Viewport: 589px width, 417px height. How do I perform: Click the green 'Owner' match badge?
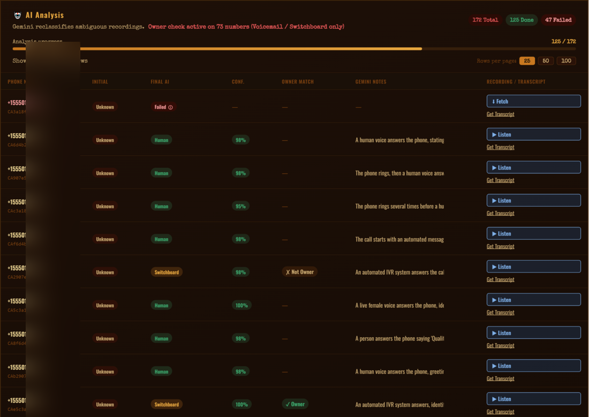coord(295,404)
